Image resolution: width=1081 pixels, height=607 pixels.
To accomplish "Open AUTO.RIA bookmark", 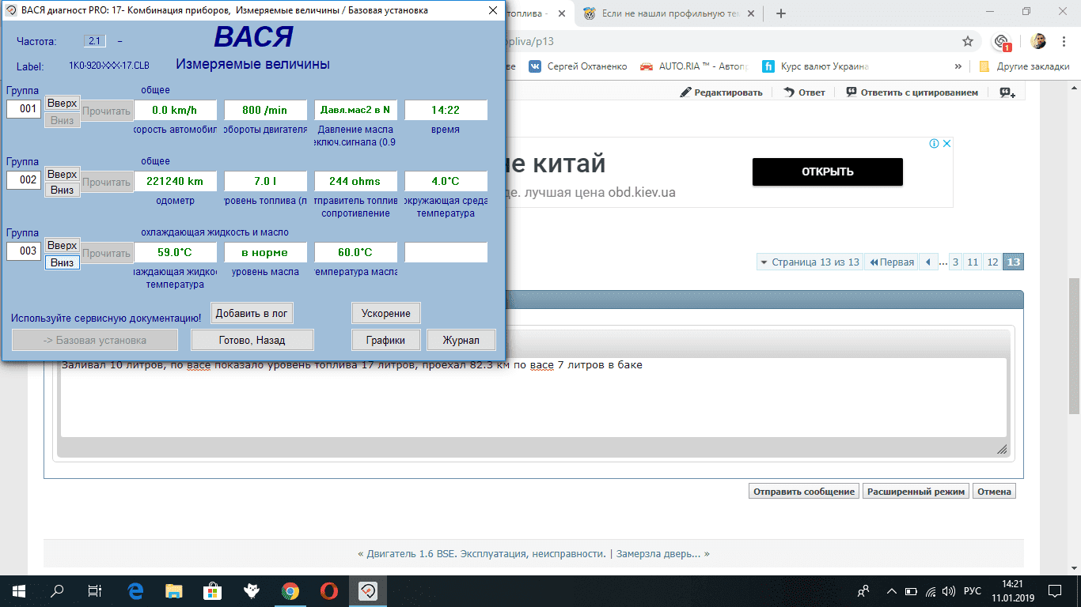I will [x=693, y=66].
